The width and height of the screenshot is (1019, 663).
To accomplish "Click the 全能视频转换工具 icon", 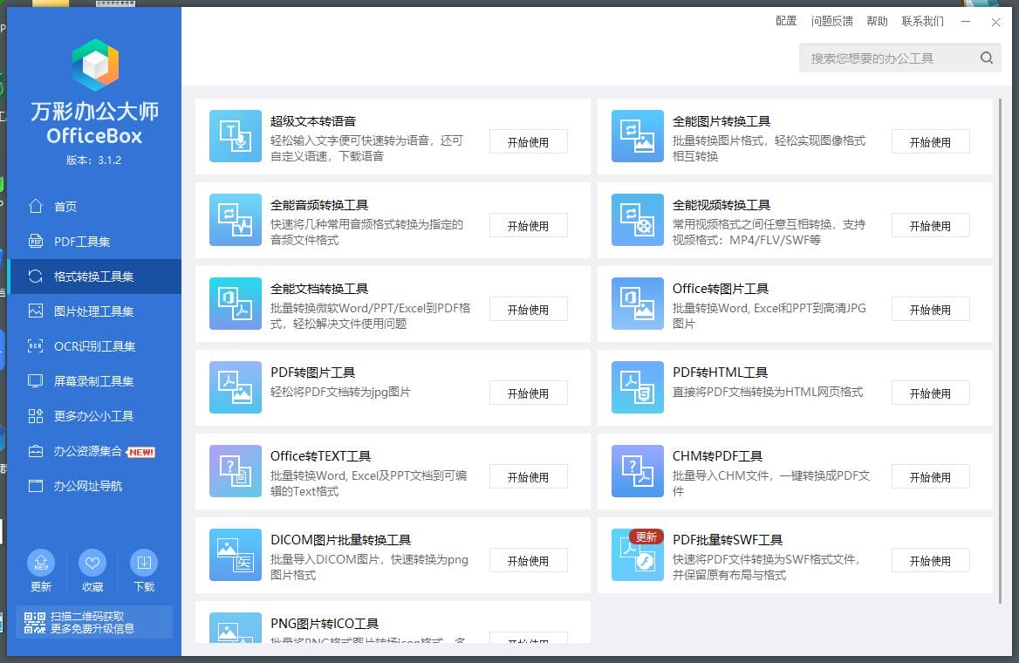I will pyautogui.click(x=637, y=220).
